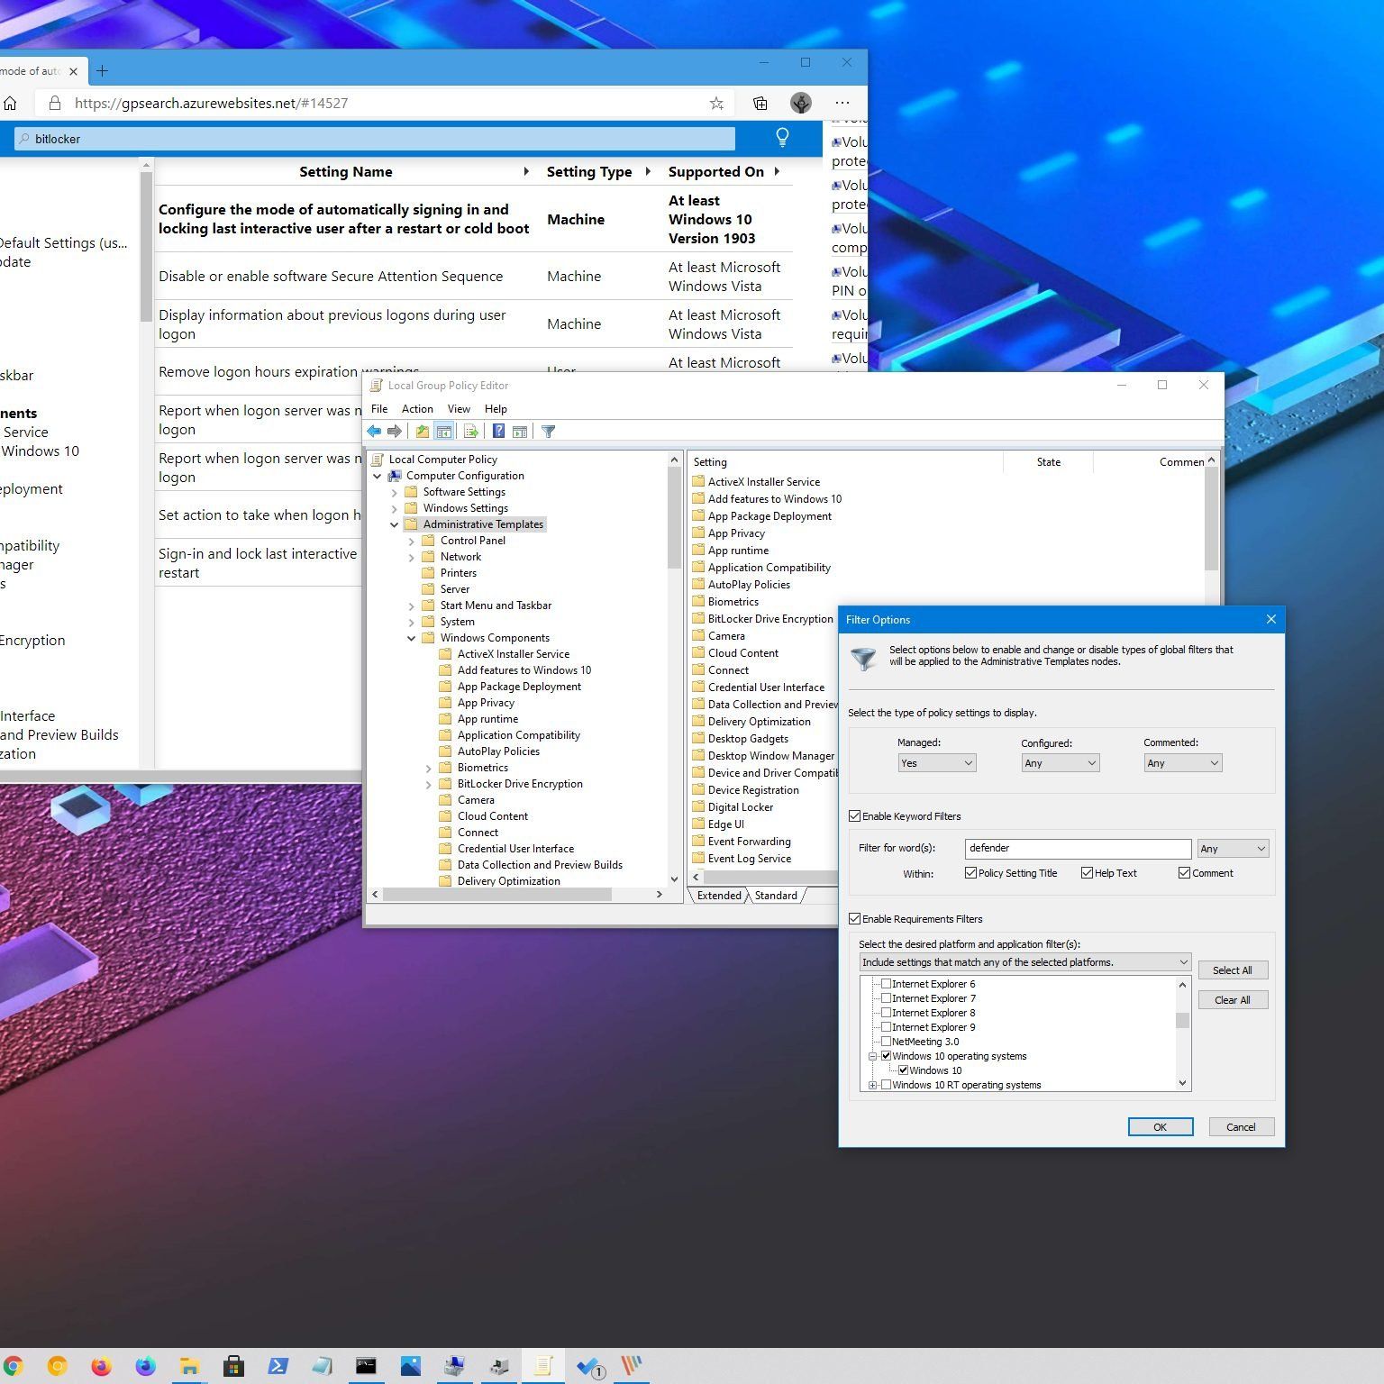
Task: Click the console tree horizontal scrollbar
Action: coord(497,895)
